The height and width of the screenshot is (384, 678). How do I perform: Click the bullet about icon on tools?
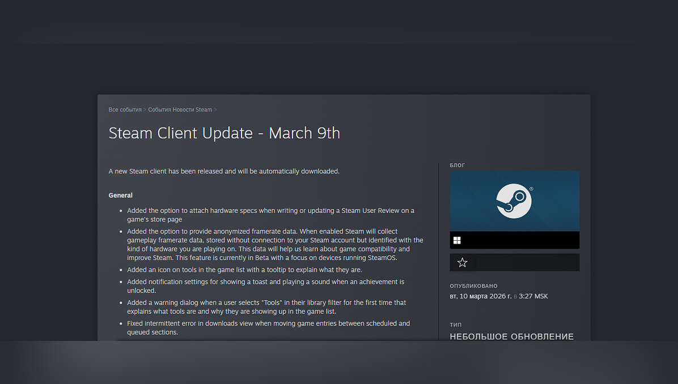pyautogui.click(x=245, y=270)
